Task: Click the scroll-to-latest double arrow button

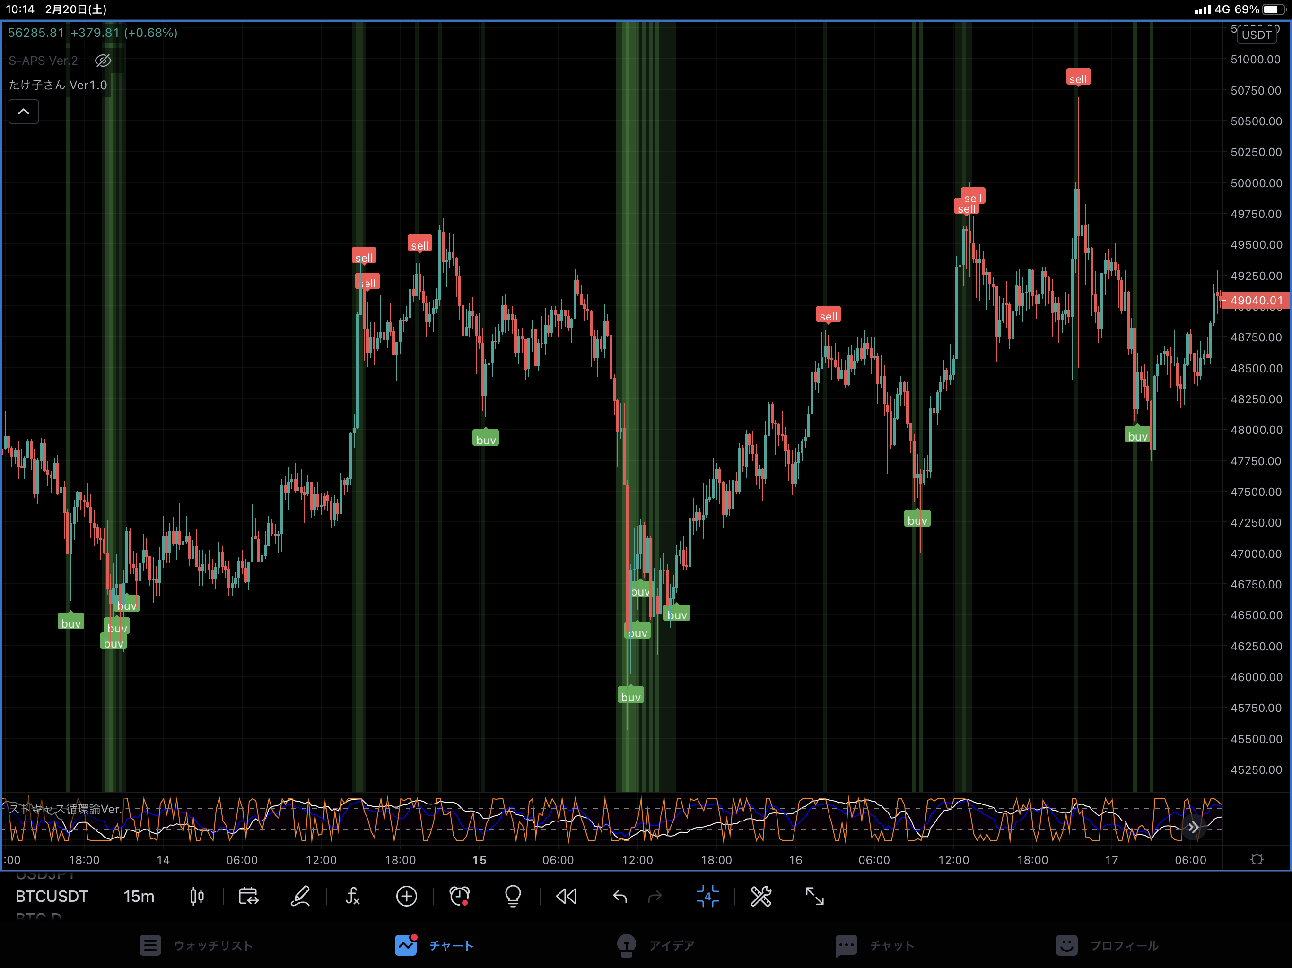Action: [x=1193, y=827]
